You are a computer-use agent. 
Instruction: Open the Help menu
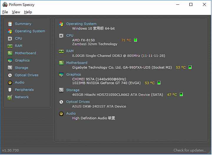pos(28,12)
